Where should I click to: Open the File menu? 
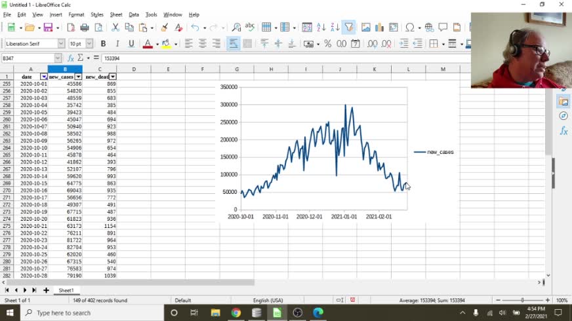pos(7,14)
